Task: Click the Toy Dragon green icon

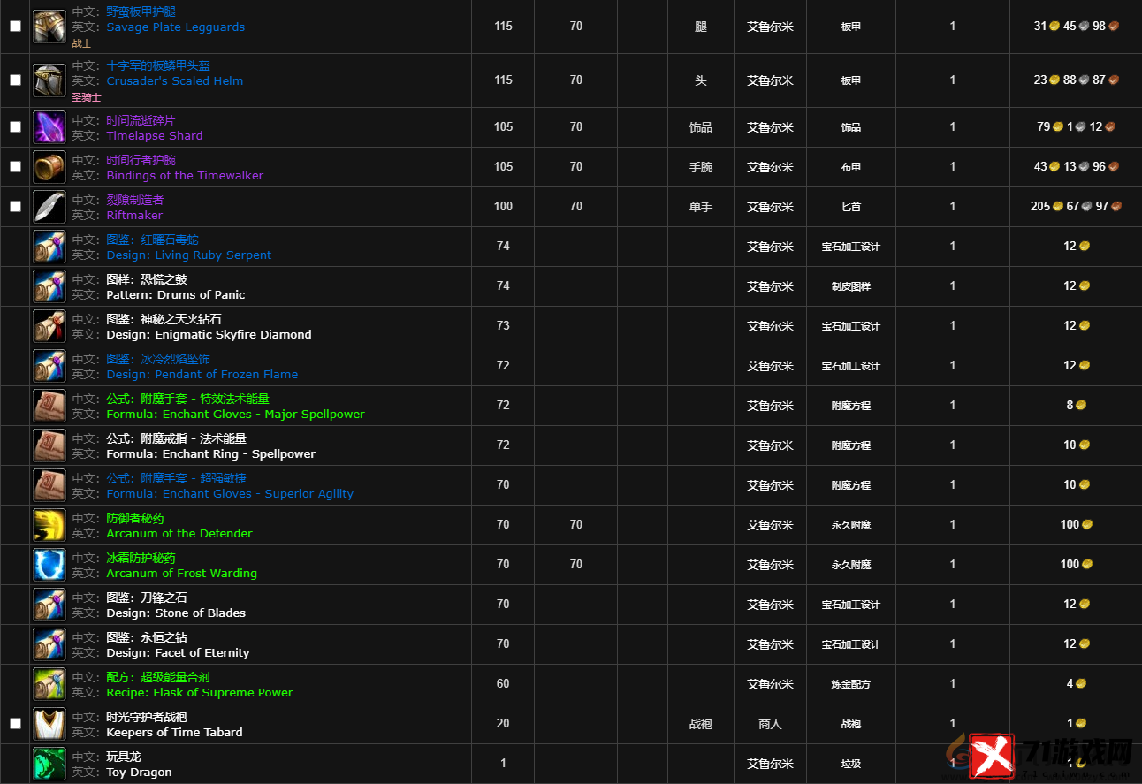Action: click(49, 764)
